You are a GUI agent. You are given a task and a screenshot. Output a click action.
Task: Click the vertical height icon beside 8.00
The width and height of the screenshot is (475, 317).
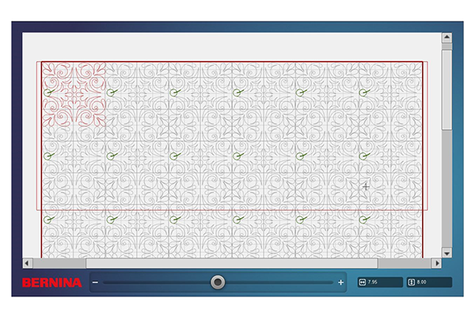pos(412,282)
